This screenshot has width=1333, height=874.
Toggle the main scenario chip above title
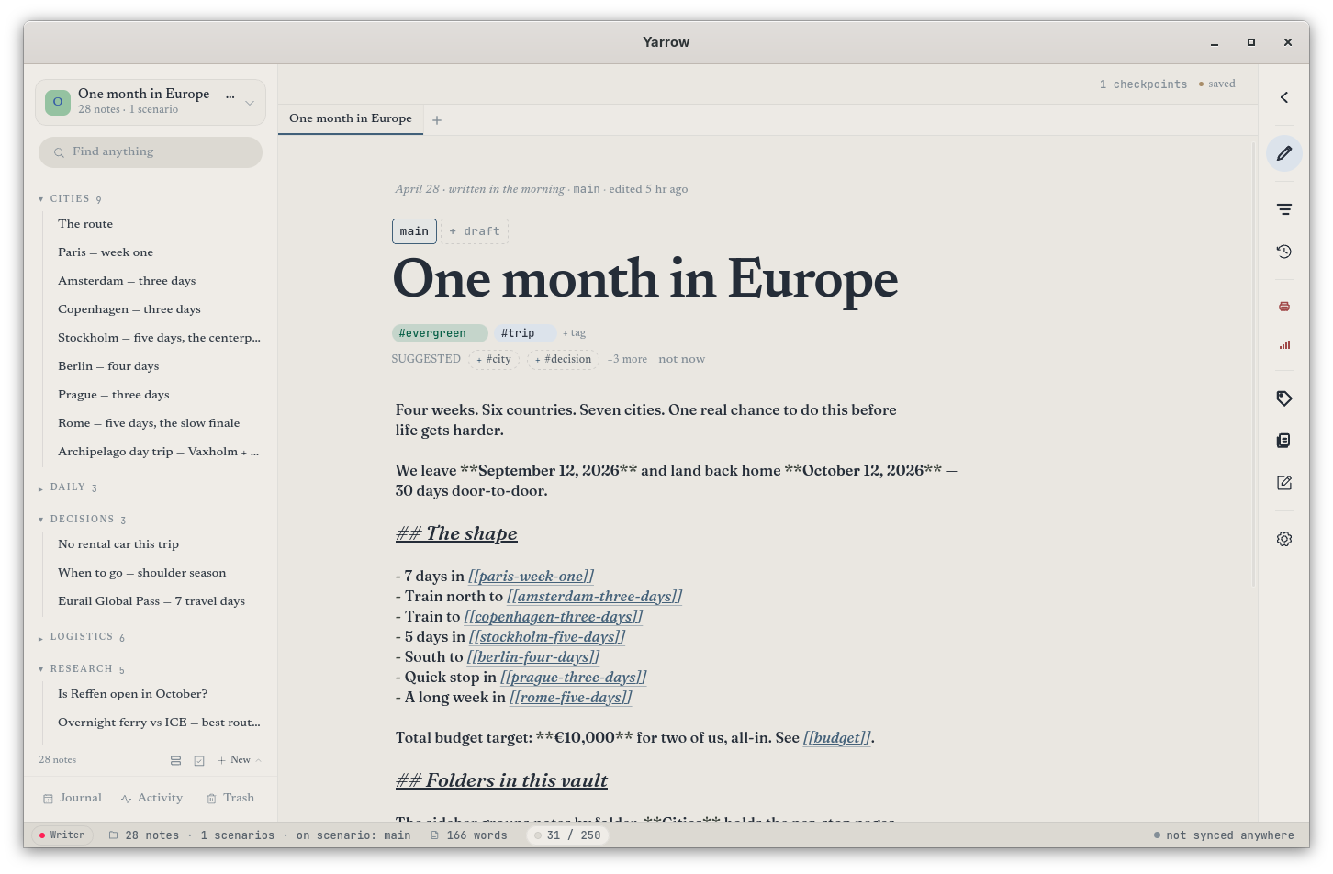coord(414,231)
